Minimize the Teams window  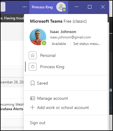click(x=77, y=7)
